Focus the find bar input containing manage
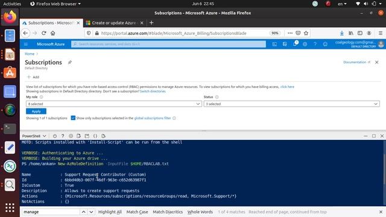The image size is (386, 217). click(51, 212)
